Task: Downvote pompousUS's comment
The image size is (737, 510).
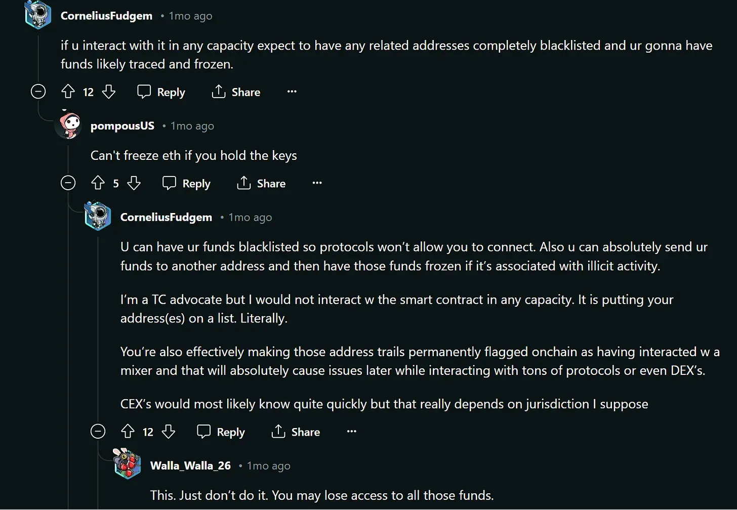Action: [134, 183]
